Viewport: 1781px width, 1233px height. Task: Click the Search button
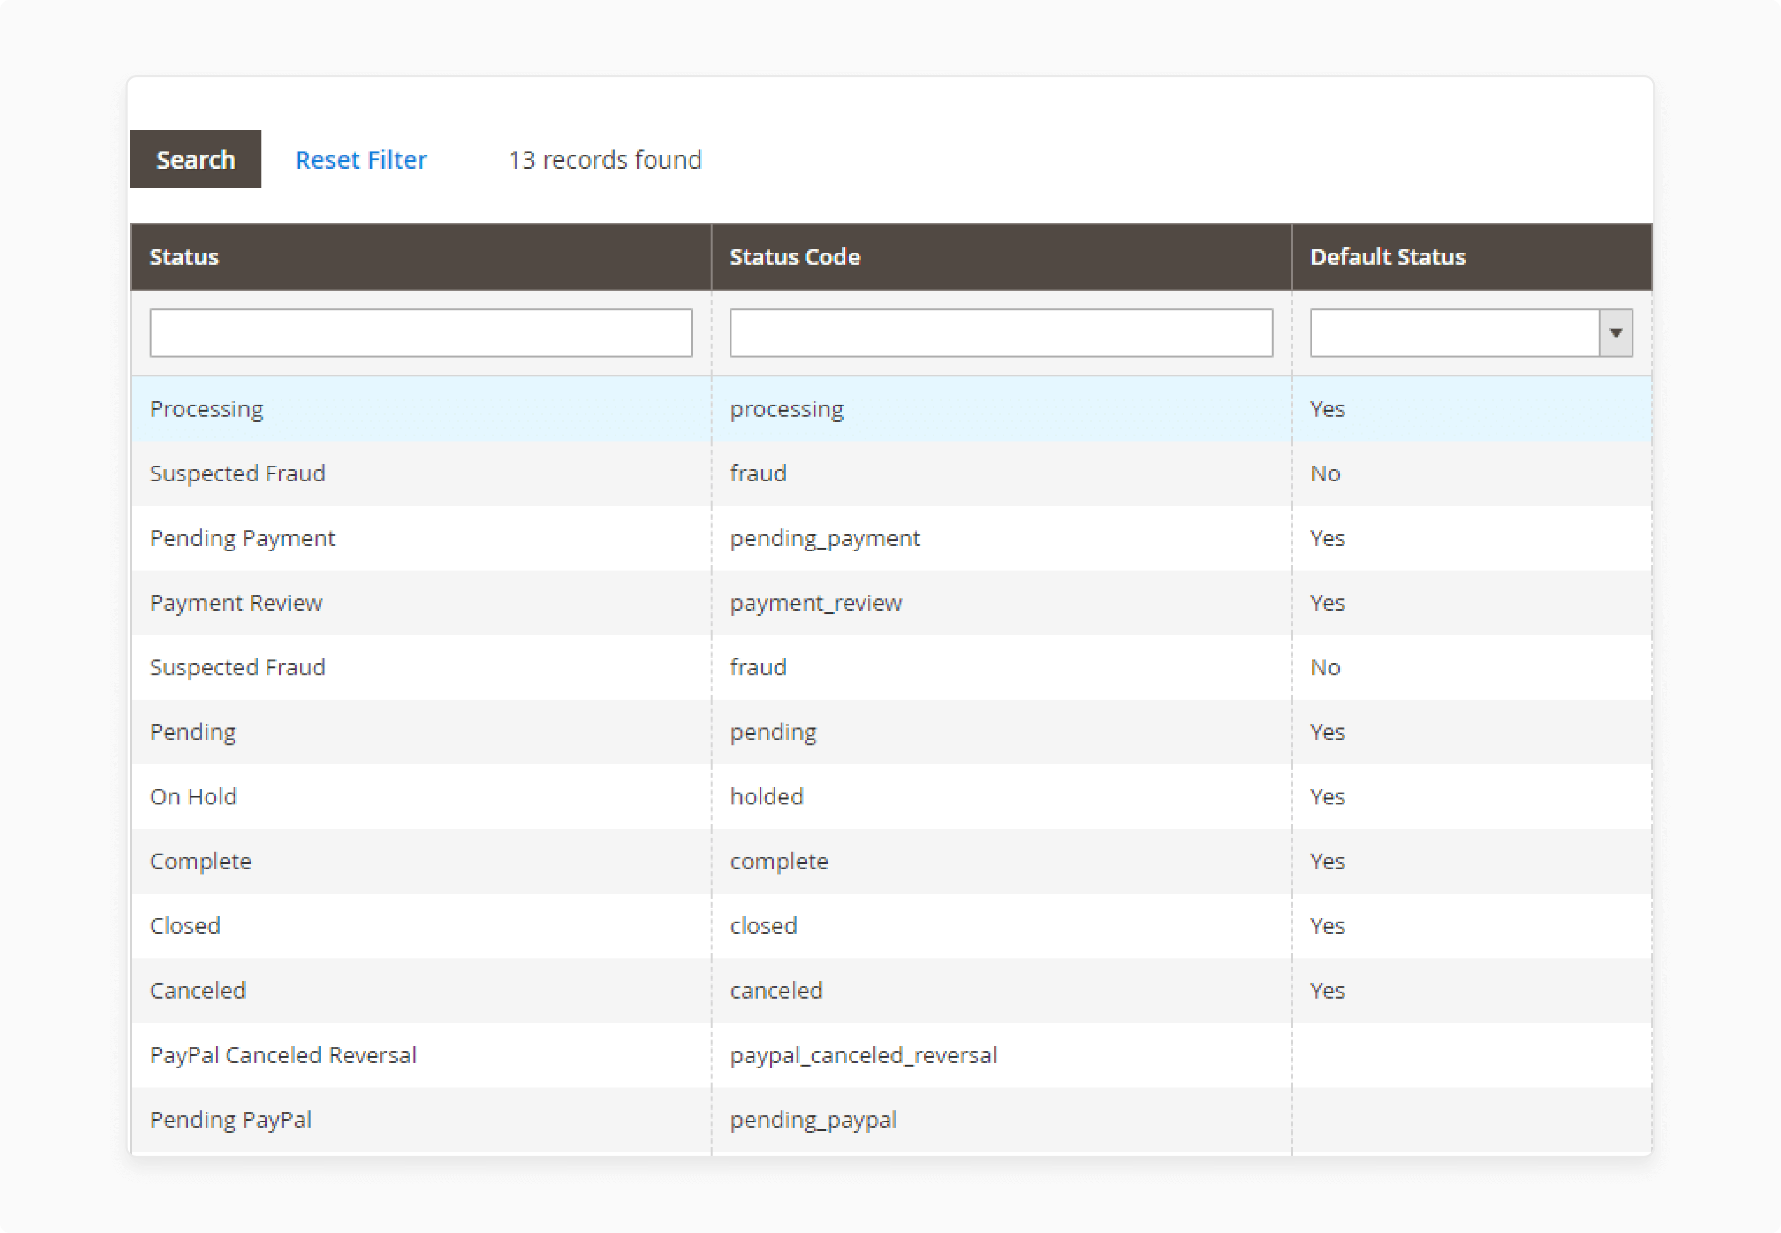(196, 159)
